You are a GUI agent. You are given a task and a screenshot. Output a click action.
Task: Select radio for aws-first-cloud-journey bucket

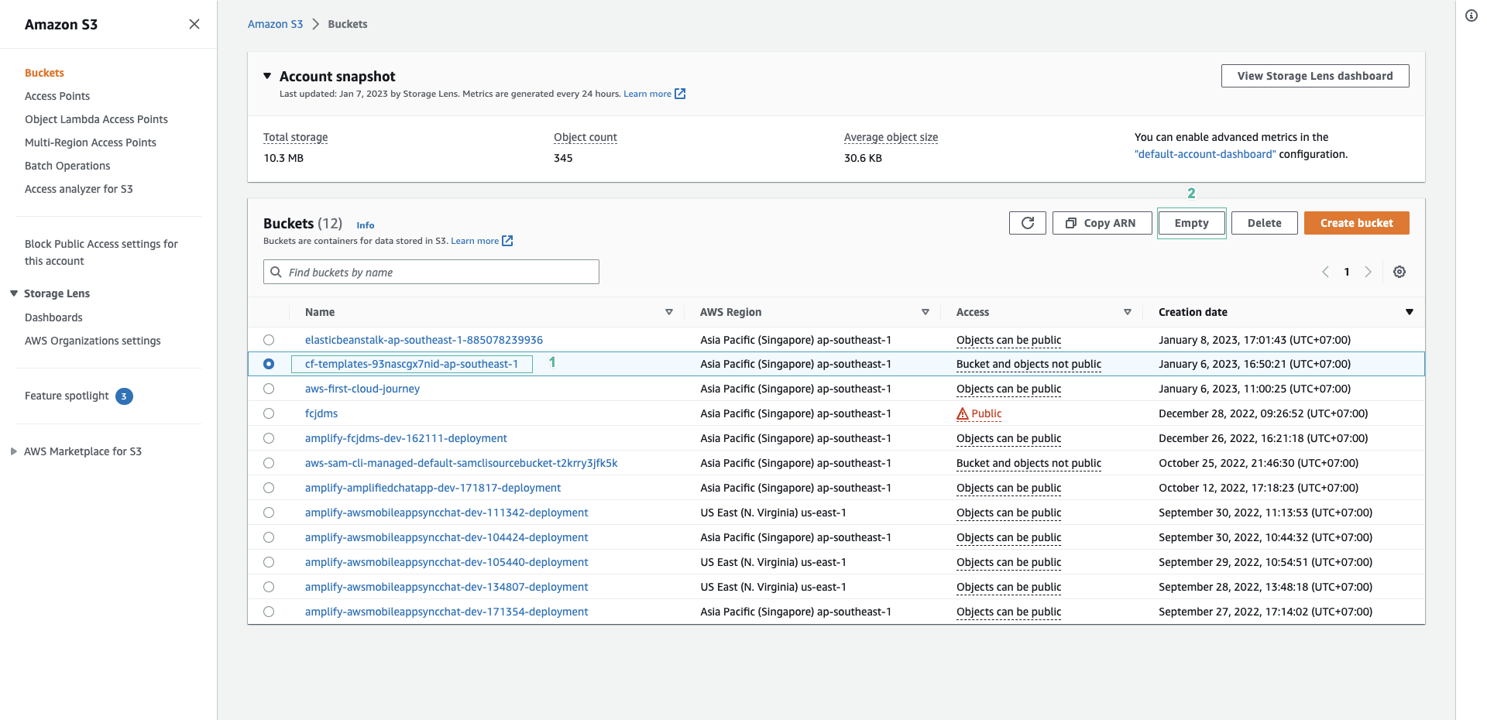pyautogui.click(x=269, y=389)
